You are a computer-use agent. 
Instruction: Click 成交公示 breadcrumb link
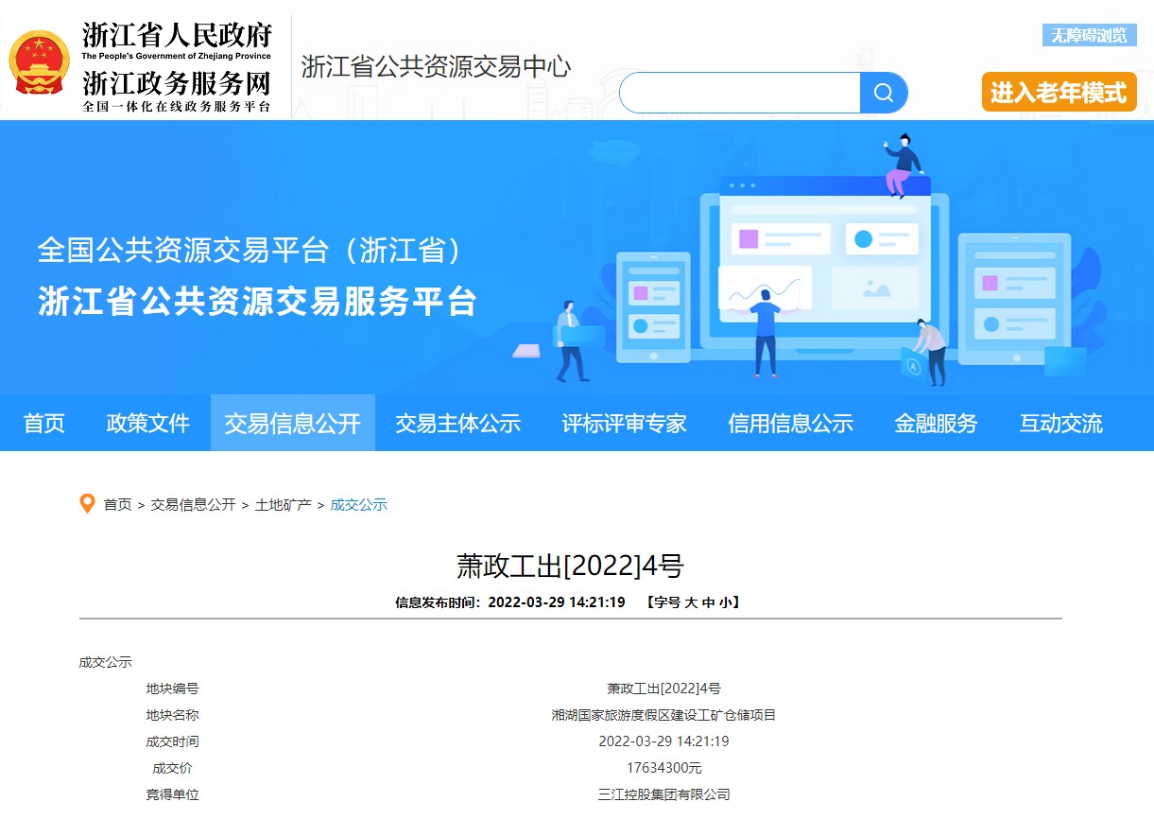point(358,505)
